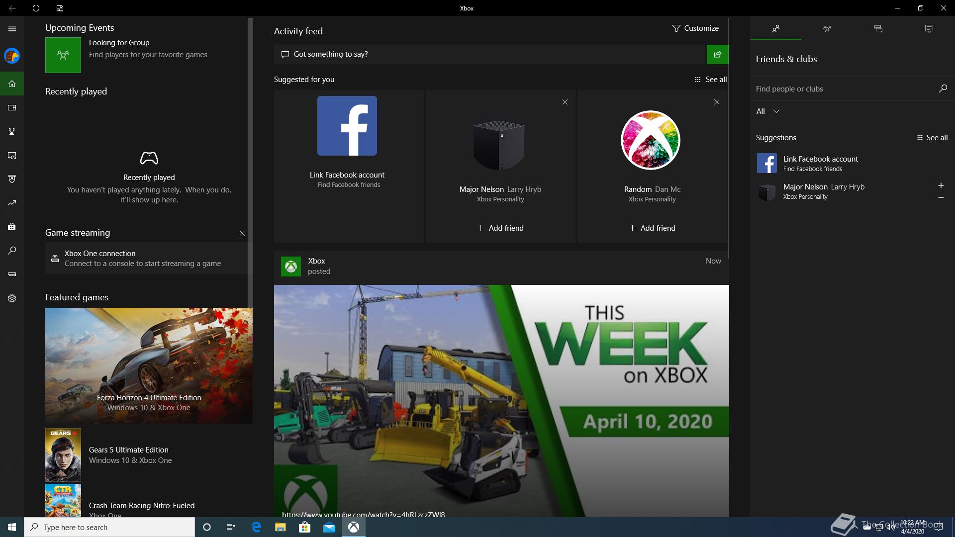Open Clubs shield icon
The height and width of the screenshot is (537, 955).
coord(12,179)
